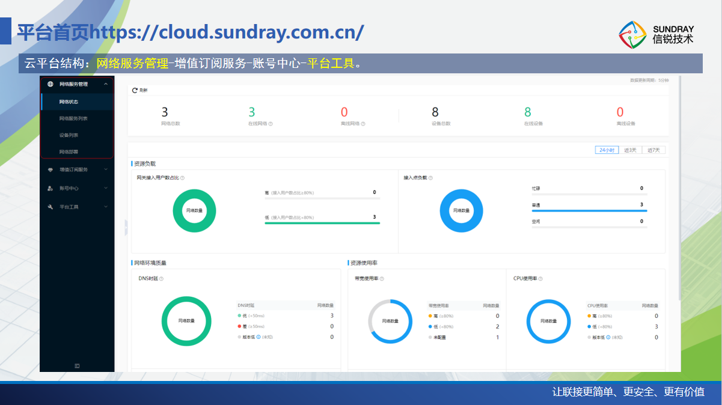Open 网络部署 in the sidebar
The height and width of the screenshot is (405, 722).
tap(69, 152)
